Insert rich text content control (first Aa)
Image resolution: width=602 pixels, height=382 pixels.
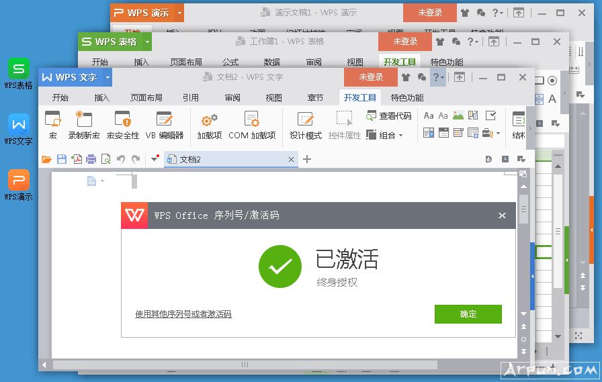429,115
